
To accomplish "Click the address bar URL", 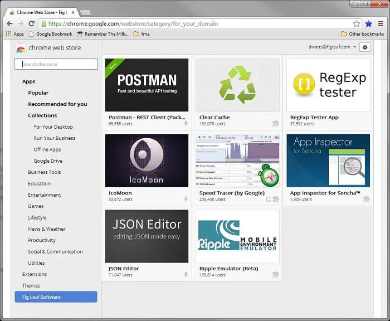I will [x=133, y=23].
